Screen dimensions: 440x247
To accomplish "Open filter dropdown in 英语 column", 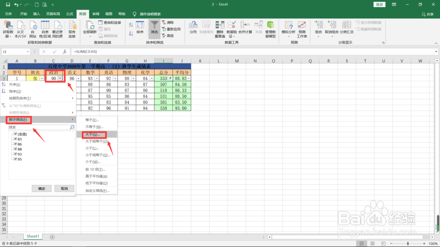I will (x=115, y=79).
